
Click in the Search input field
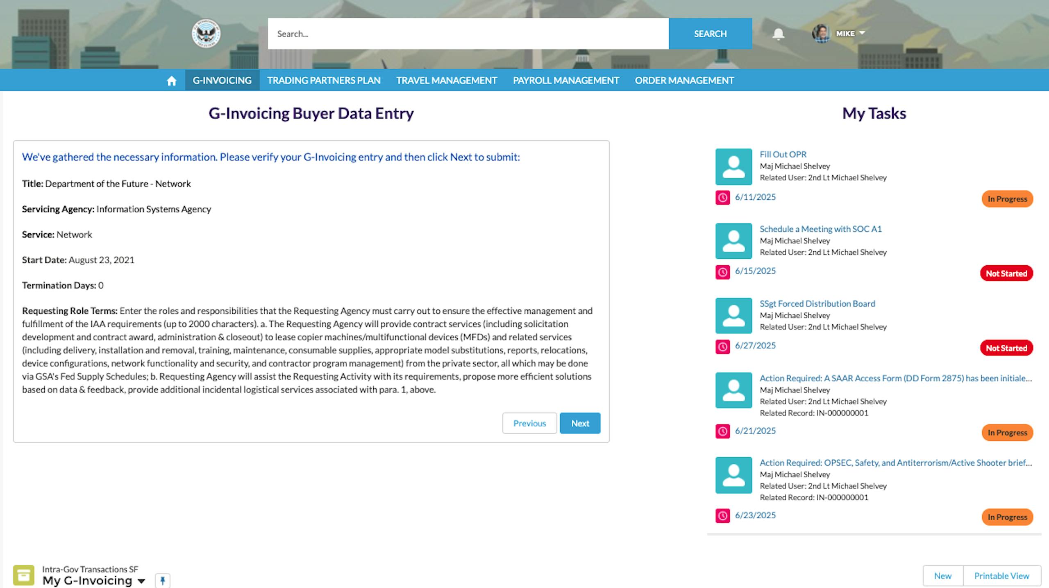pos(468,34)
